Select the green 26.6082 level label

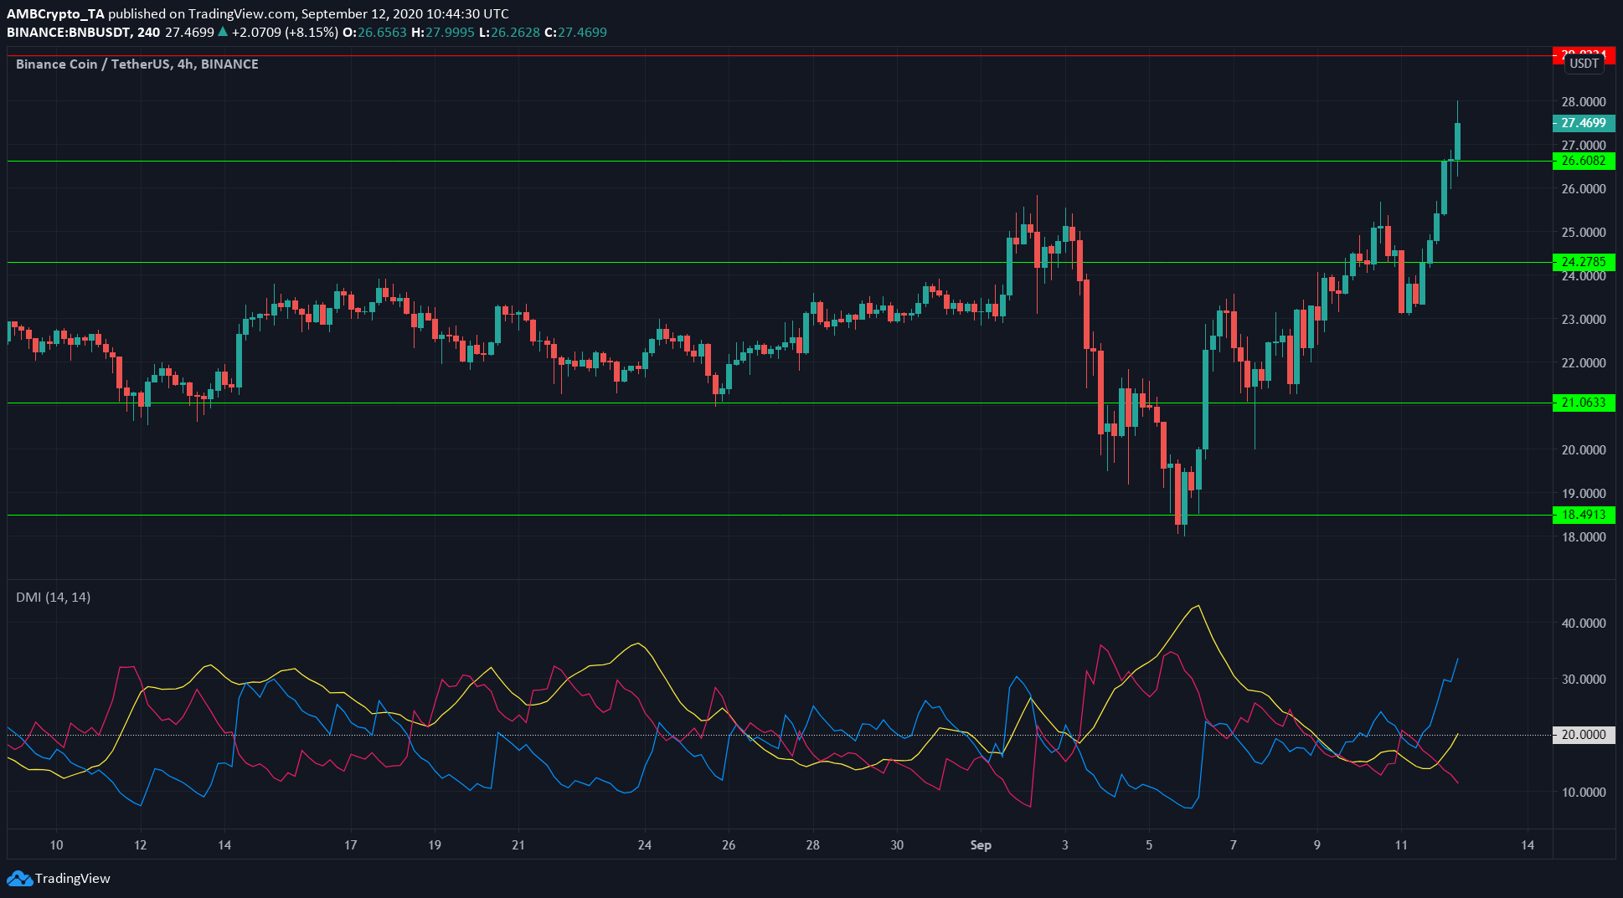[x=1584, y=161]
